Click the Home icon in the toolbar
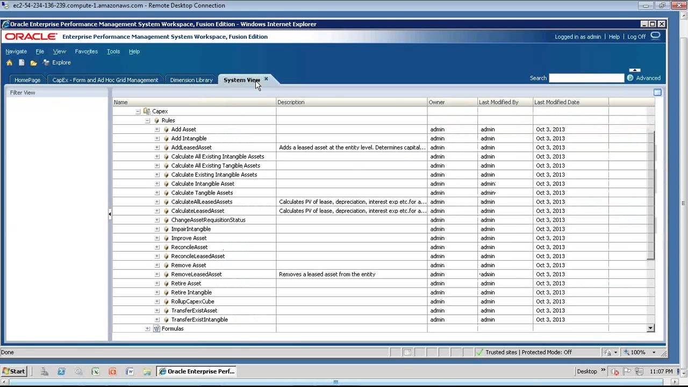Viewport: 688px width, 387px height. (x=9, y=62)
